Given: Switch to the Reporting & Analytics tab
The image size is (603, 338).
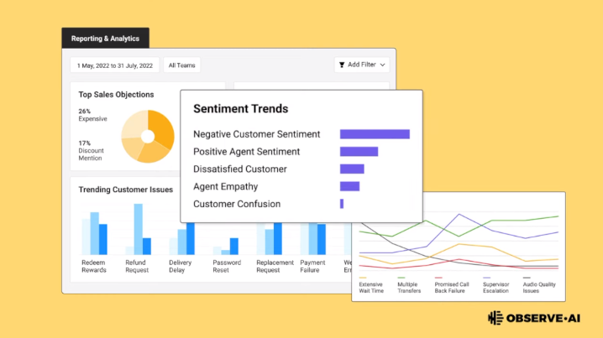Looking at the screenshot, I should [x=105, y=39].
